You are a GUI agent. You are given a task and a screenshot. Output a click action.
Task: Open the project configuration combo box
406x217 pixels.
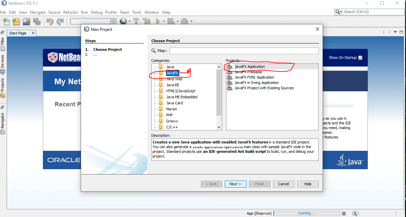point(93,21)
